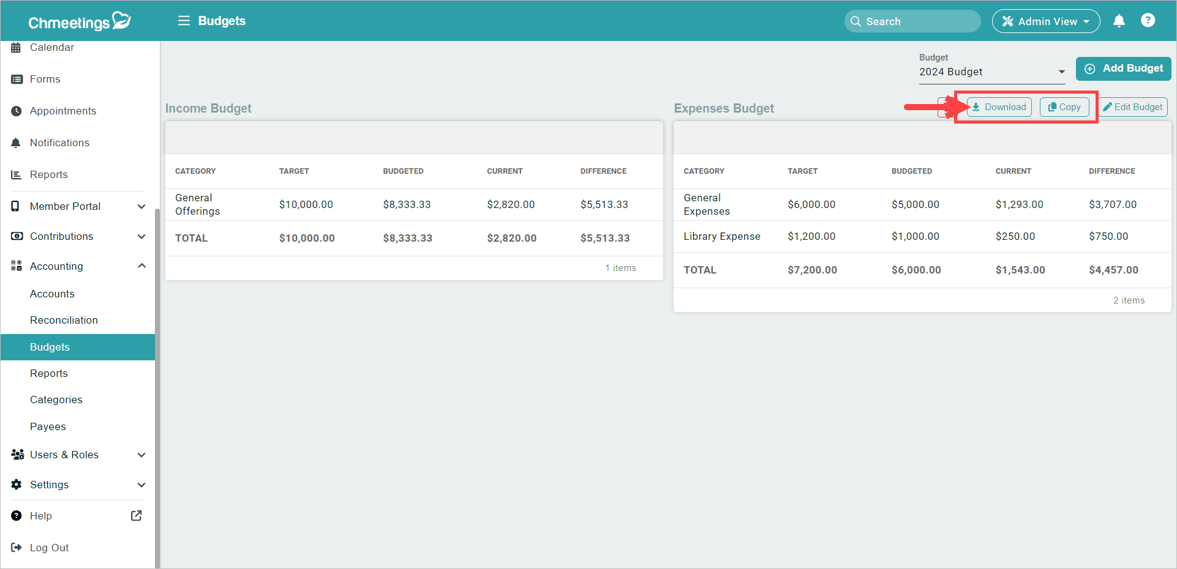Open Categories page
Viewport: 1177px width, 569px height.
[56, 400]
